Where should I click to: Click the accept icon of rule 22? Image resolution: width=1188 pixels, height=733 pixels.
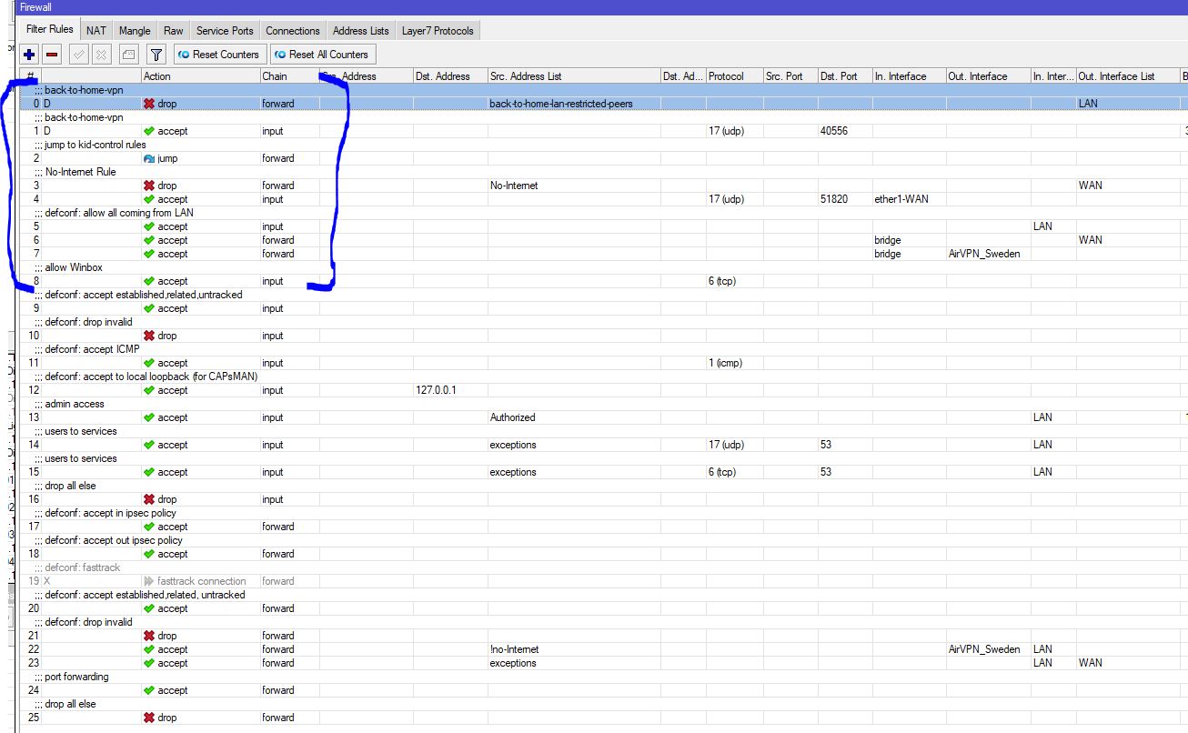[149, 649]
